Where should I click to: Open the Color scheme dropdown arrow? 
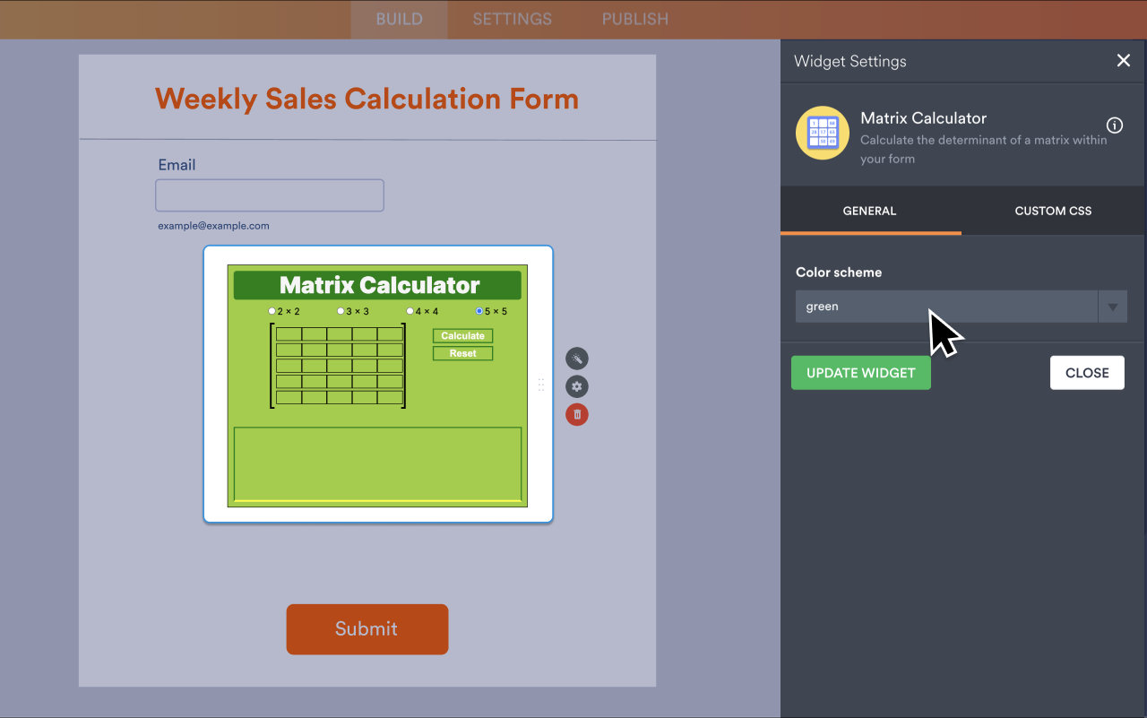[x=1112, y=307]
